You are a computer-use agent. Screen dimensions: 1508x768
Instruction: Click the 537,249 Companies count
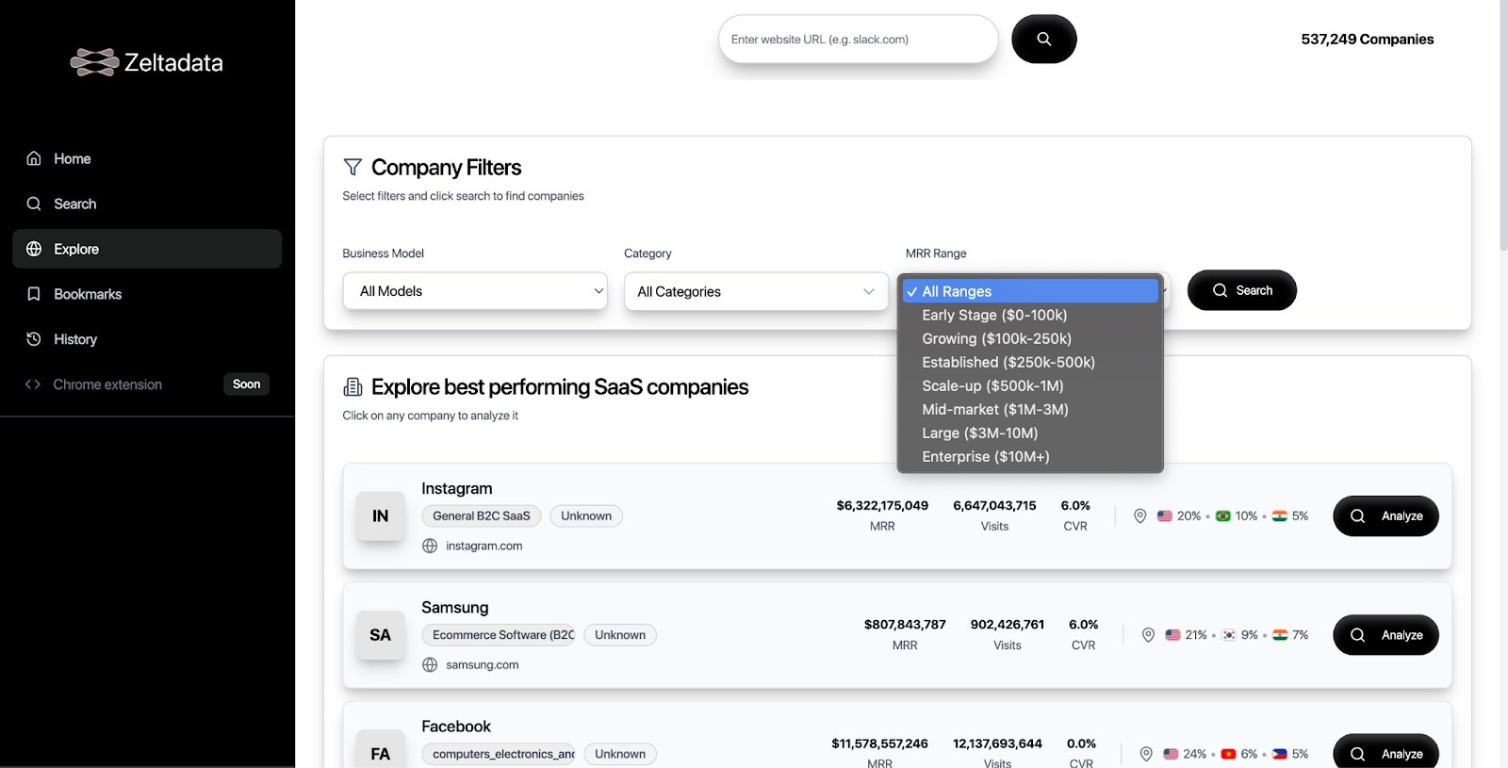(1368, 39)
